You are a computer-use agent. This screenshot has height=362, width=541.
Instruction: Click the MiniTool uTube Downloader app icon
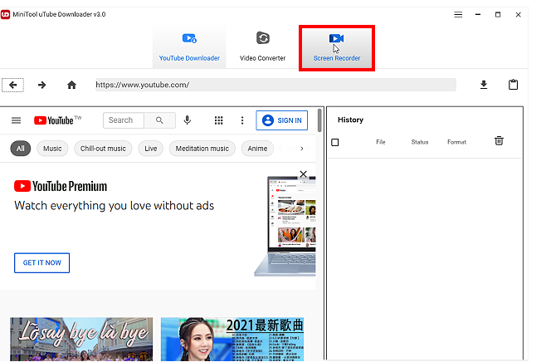click(5, 14)
